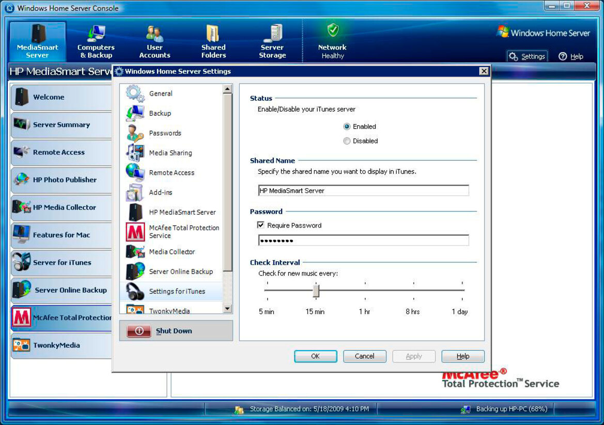Set check interval slider to 8 hrs tick

click(x=413, y=291)
